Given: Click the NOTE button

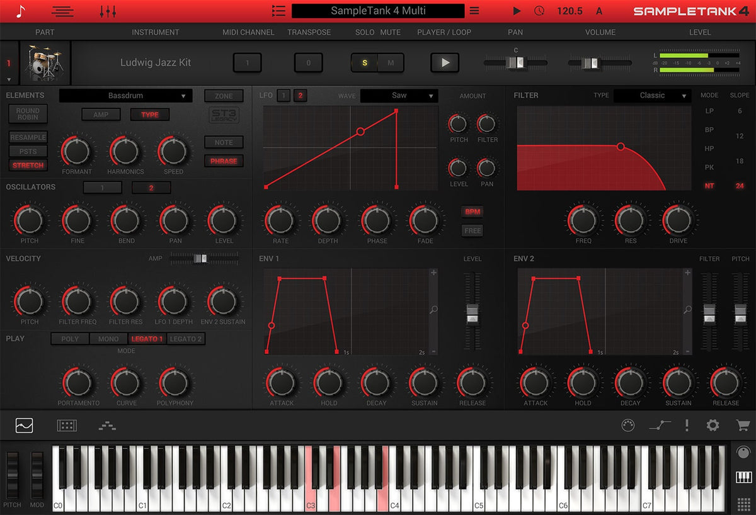Looking at the screenshot, I should pyautogui.click(x=224, y=142).
